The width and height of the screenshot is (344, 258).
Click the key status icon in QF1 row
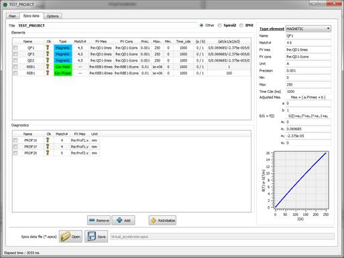(48, 47)
